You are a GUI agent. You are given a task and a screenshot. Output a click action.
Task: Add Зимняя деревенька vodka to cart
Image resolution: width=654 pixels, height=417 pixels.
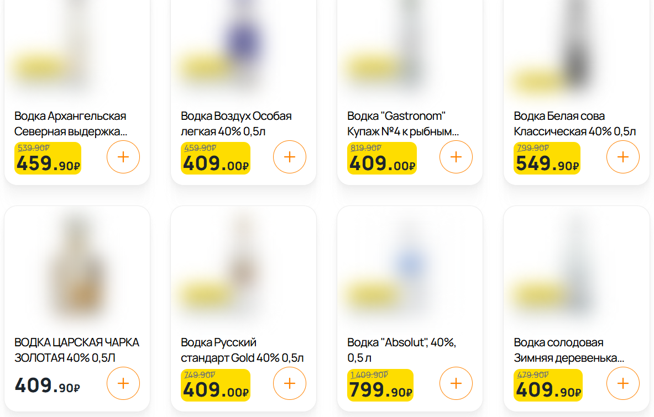pyautogui.click(x=623, y=383)
